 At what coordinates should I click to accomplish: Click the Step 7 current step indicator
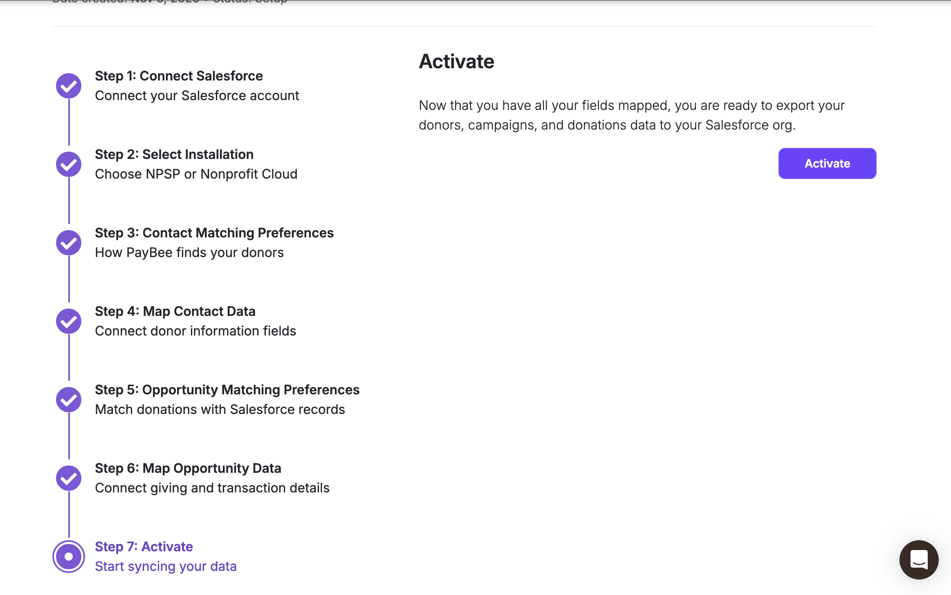[69, 557]
